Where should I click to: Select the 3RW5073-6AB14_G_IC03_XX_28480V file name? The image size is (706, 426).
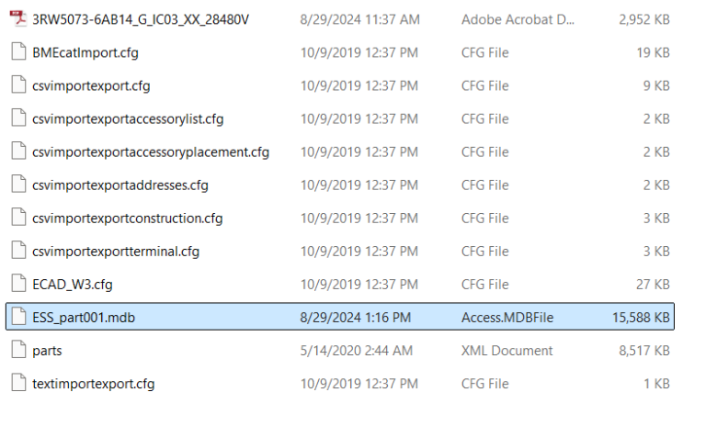click(x=141, y=19)
